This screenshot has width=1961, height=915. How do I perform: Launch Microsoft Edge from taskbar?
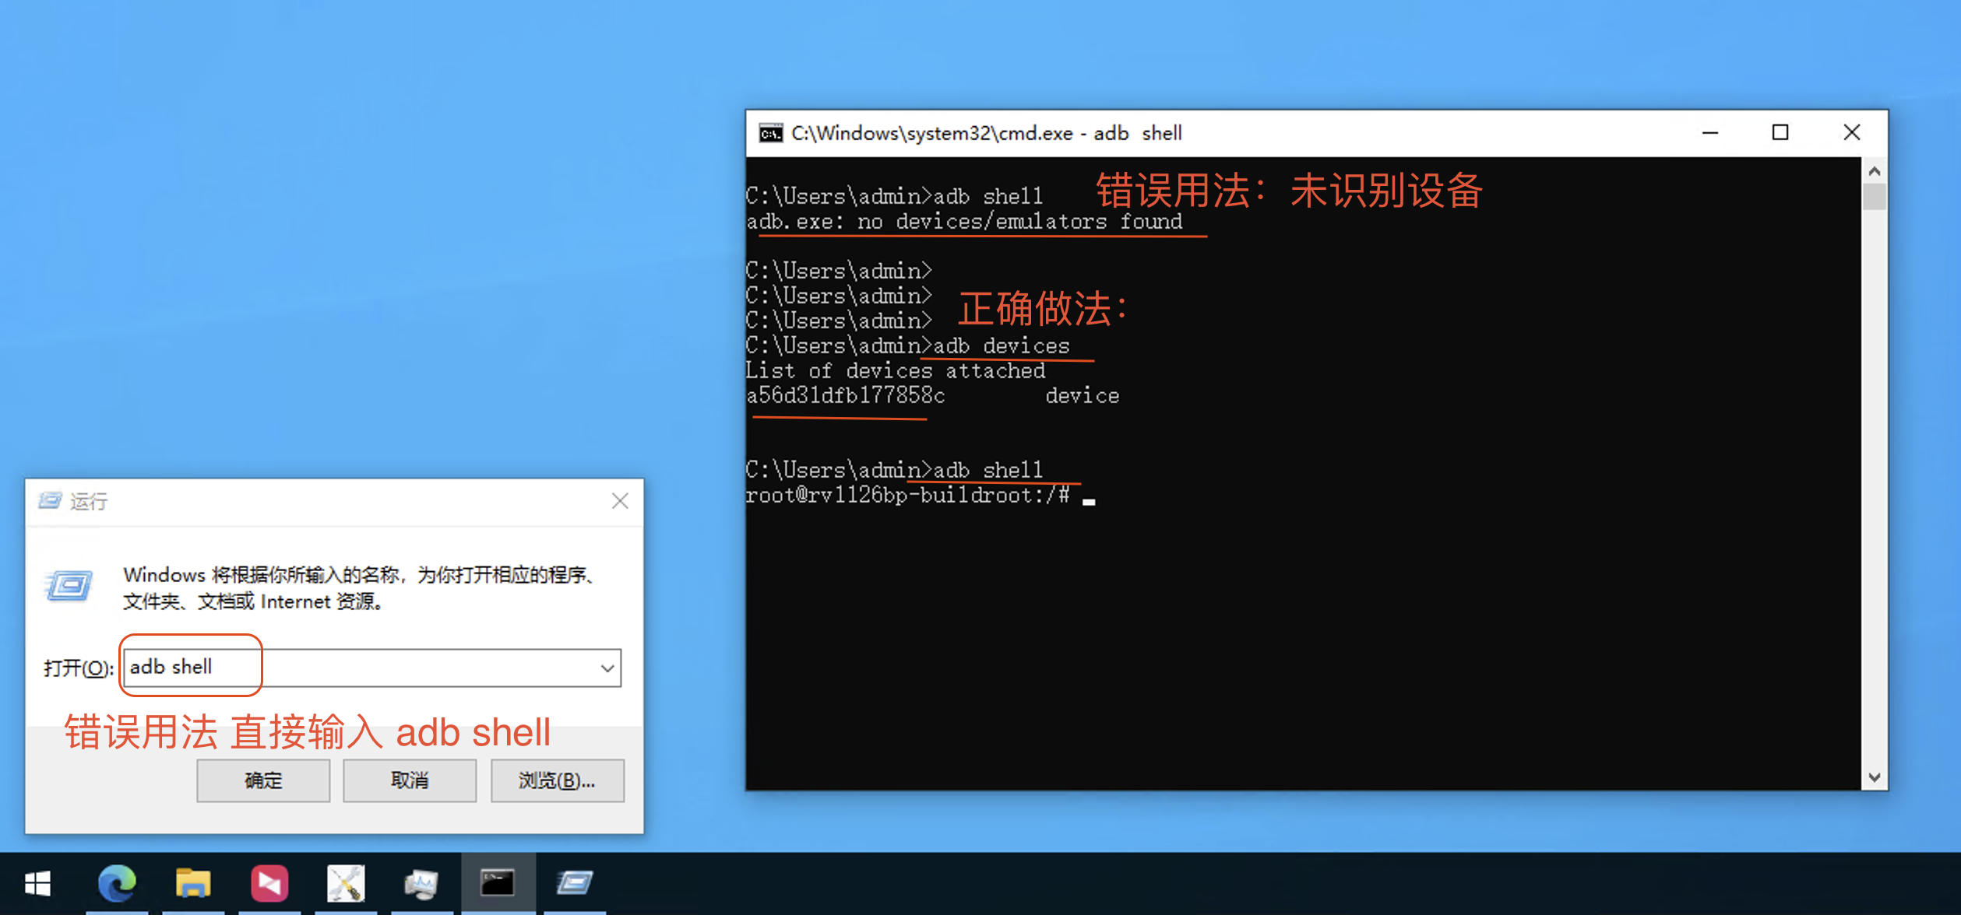(117, 884)
